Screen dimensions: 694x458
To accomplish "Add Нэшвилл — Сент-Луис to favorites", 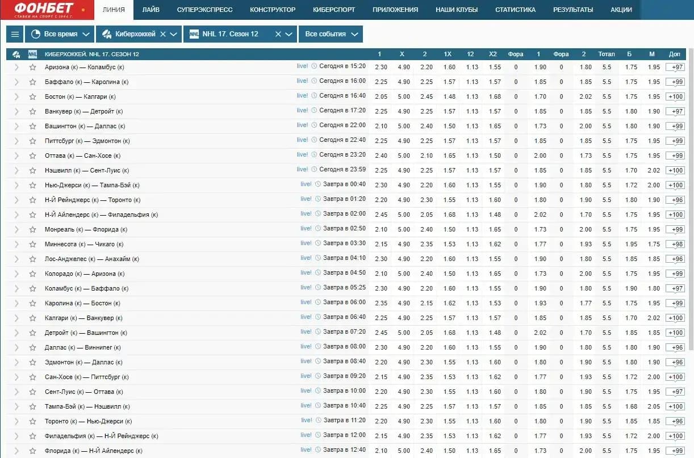I will tap(33, 170).
